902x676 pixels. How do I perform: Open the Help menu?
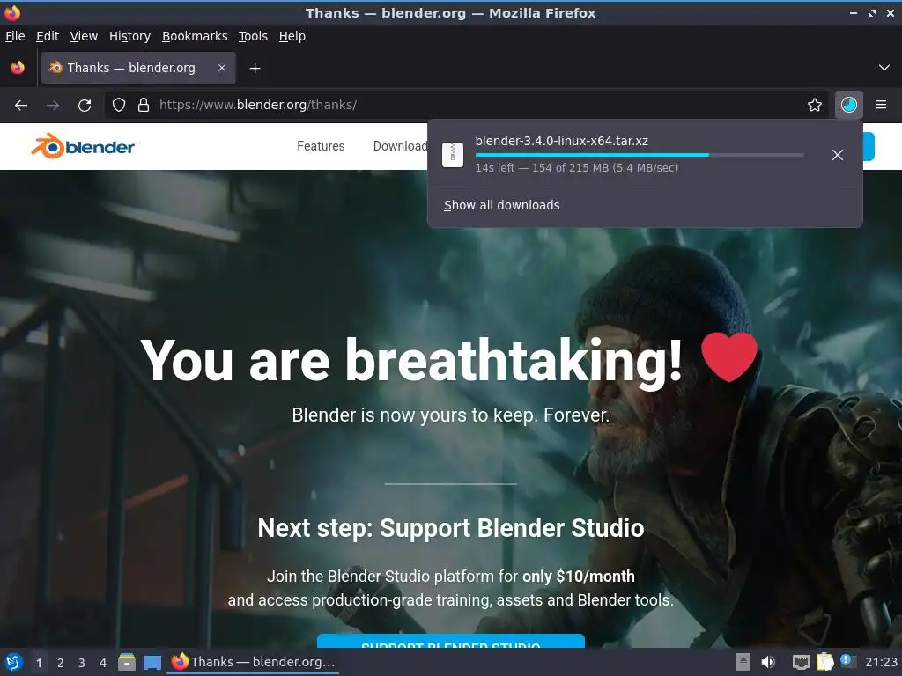pos(292,36)
